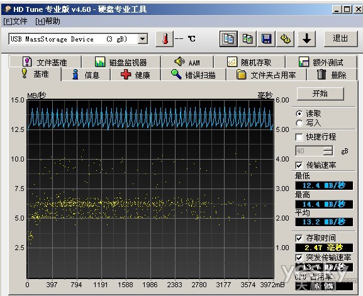The width and height of the screenshot is (363, 296).
Task: Click the thermometer temperature icon
Action: pyautogui.click(x=165, y=39)
